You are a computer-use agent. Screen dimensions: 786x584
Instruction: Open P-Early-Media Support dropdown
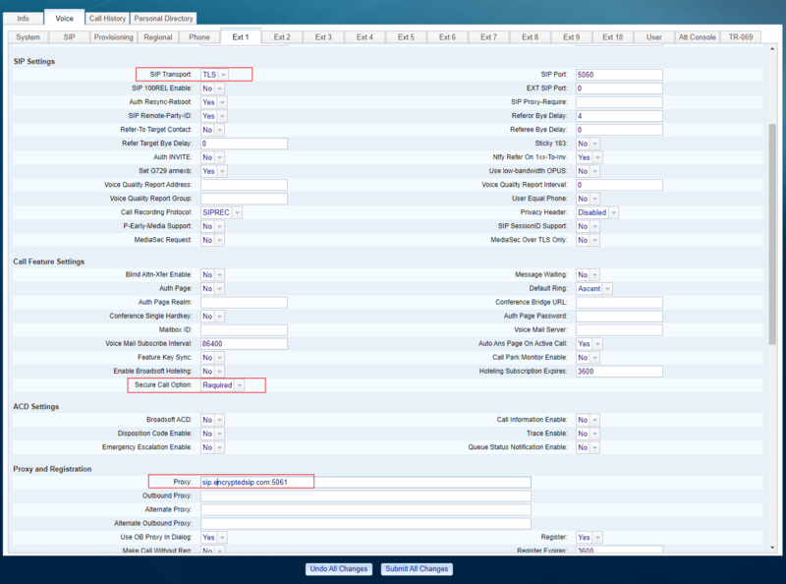tap(212, 226)
